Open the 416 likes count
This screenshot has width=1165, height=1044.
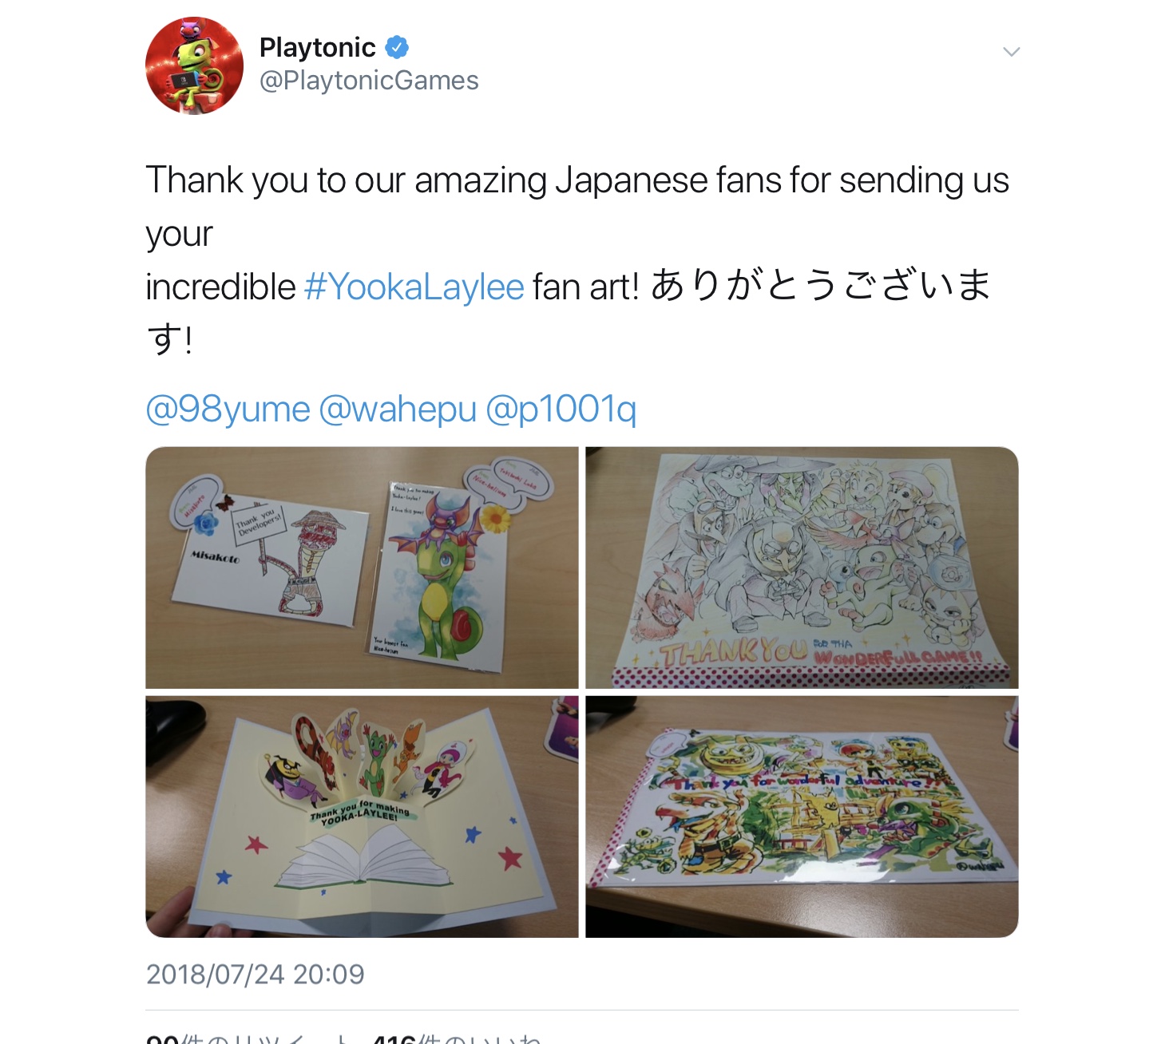click(457, 1038)
